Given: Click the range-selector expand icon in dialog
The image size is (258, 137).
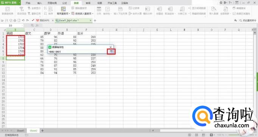Looking at the screenshot, I should coord(111,52).
